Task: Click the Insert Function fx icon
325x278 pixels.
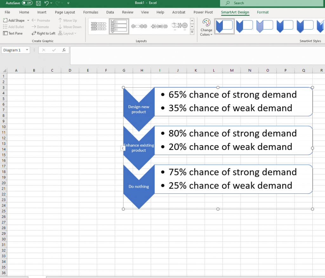Action: pyautogui.click(x=64, y=50)
